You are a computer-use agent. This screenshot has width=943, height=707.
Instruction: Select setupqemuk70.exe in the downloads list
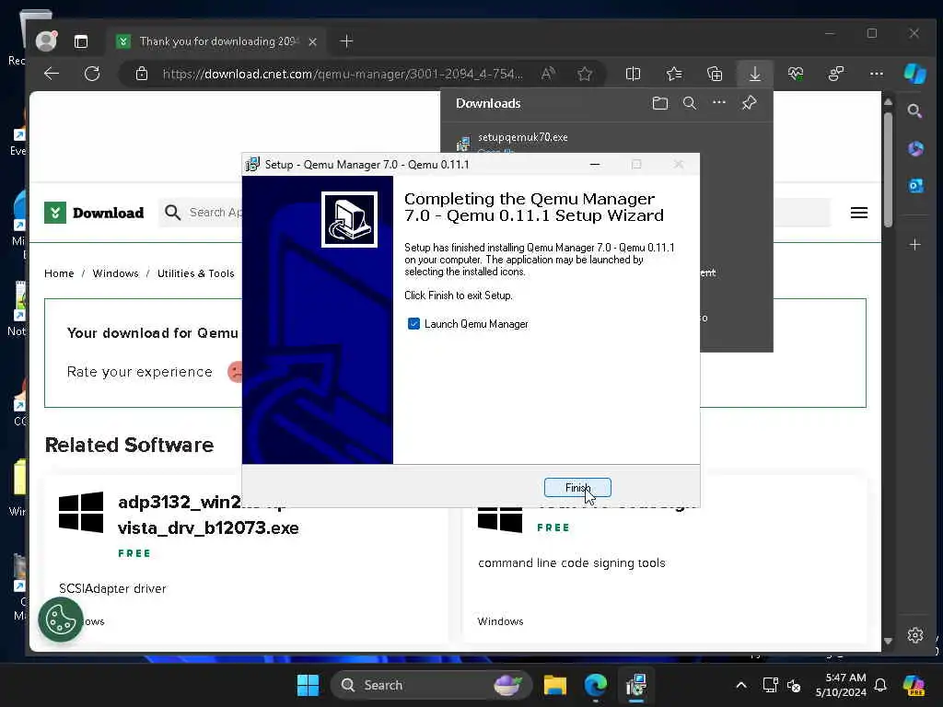(x=523, y=137)
